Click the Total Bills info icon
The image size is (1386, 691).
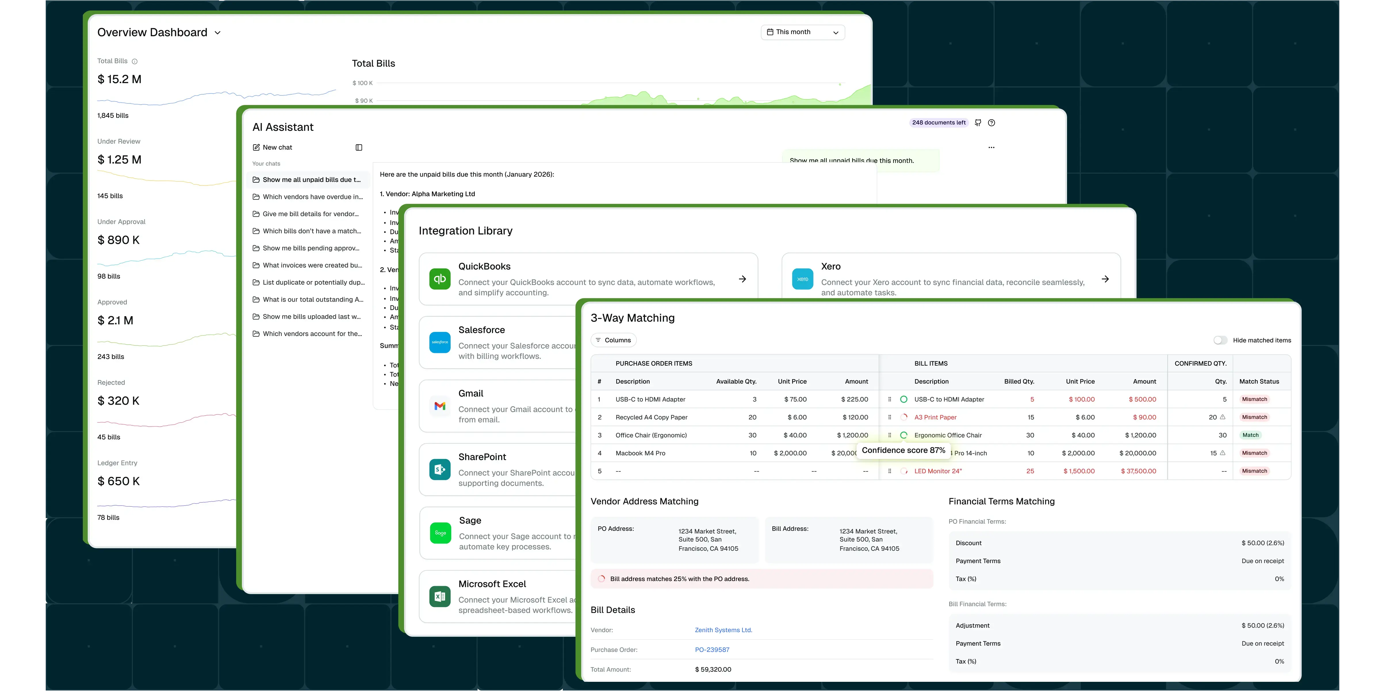pyautogui.click(x=135, y=61)
